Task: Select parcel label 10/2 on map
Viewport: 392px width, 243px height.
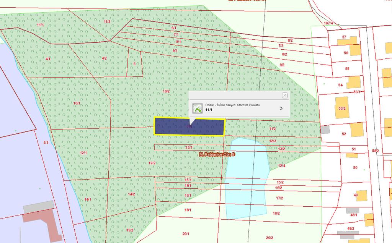Action: pyautogui.click(x=166, y=91)
